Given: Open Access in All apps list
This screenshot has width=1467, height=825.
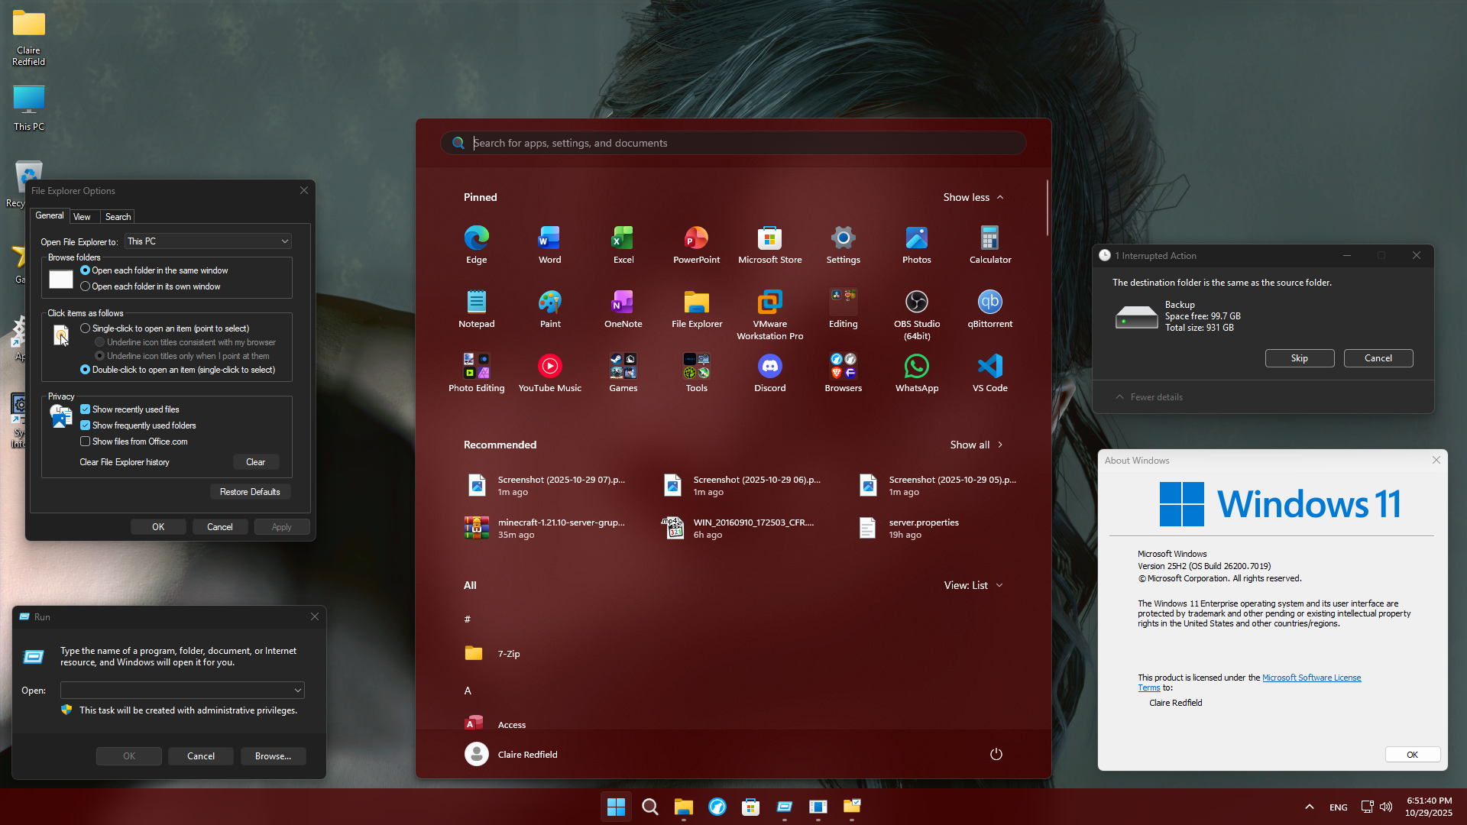Looking at the screenshot, I should click(494, 724).
